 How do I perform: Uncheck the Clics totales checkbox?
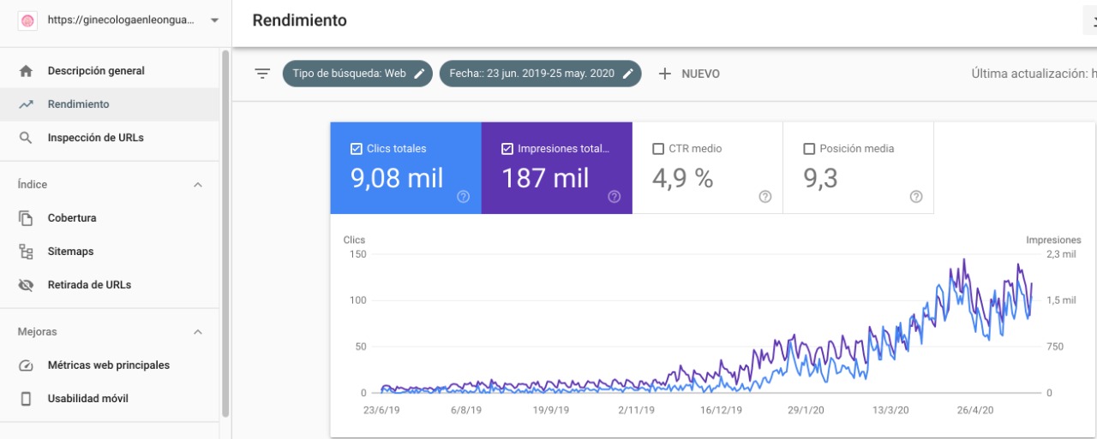(357, 149)
